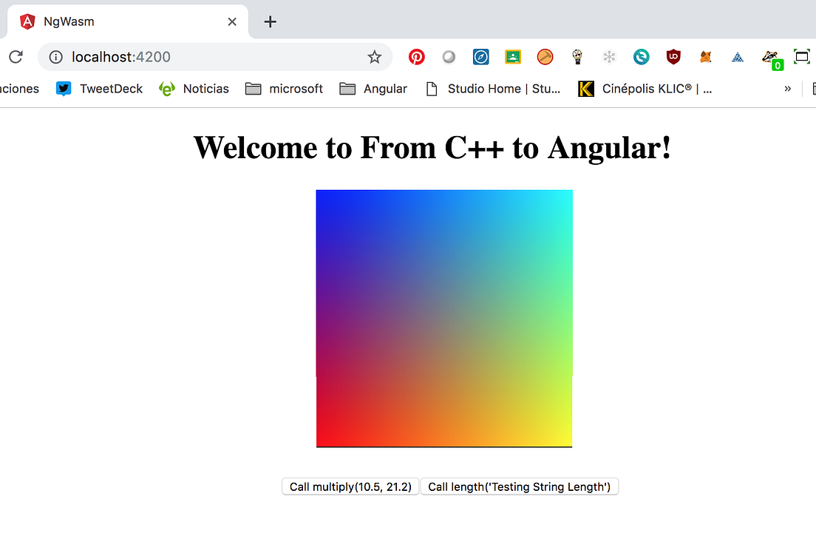
Task: Pick a color from the gradient square
Action: 444,318
